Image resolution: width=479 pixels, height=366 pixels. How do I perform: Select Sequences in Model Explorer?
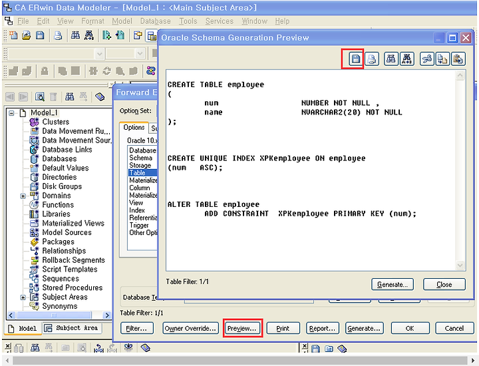point(61,278)
